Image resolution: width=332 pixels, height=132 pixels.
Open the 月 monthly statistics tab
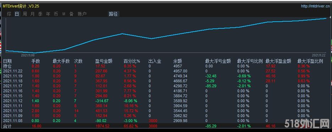(32, 14)
